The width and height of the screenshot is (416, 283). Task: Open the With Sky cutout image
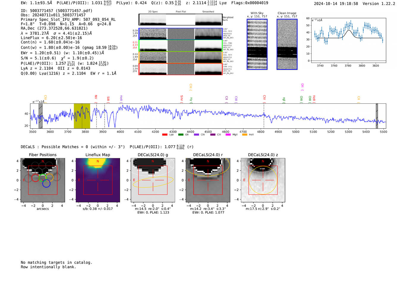point(257,44)
